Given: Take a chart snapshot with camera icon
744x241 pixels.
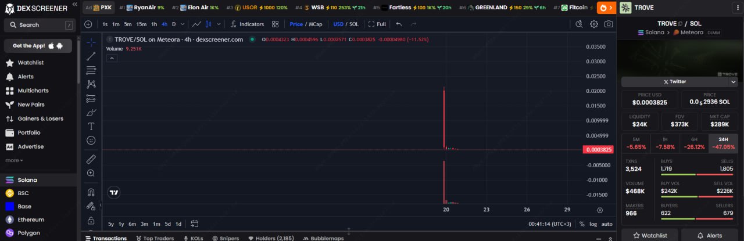Looking at the screenshot, I should [x=609, y=24].
